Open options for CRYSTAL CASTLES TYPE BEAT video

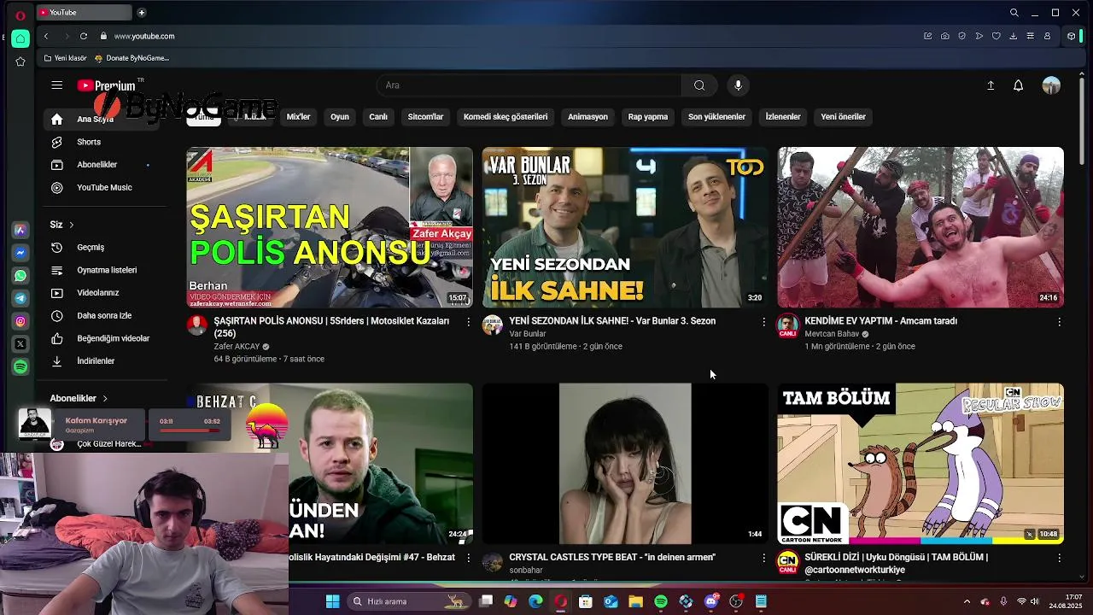point(763,558)
